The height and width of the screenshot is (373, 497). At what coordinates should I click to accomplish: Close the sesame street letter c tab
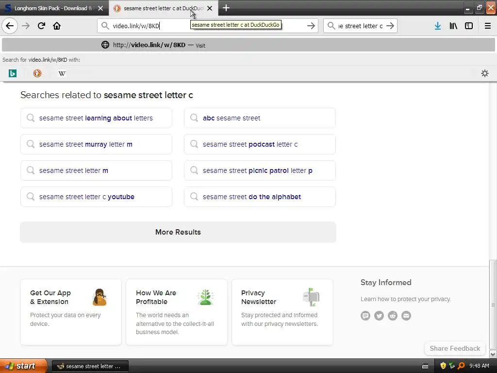pyautogui.click(x=210, y=8)
